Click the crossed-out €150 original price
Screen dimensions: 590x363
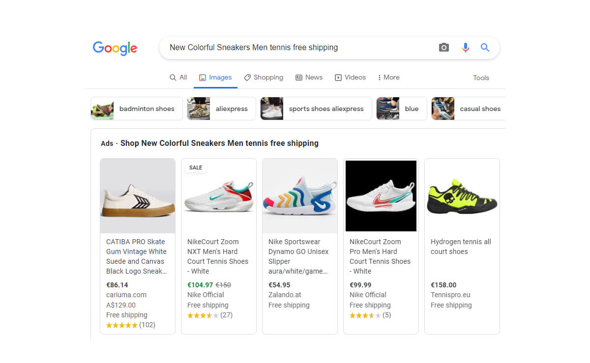(223, 285)
